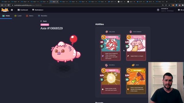Go back in the browser
The width and height of the screenshot is (184, 103).
(2, 5)
